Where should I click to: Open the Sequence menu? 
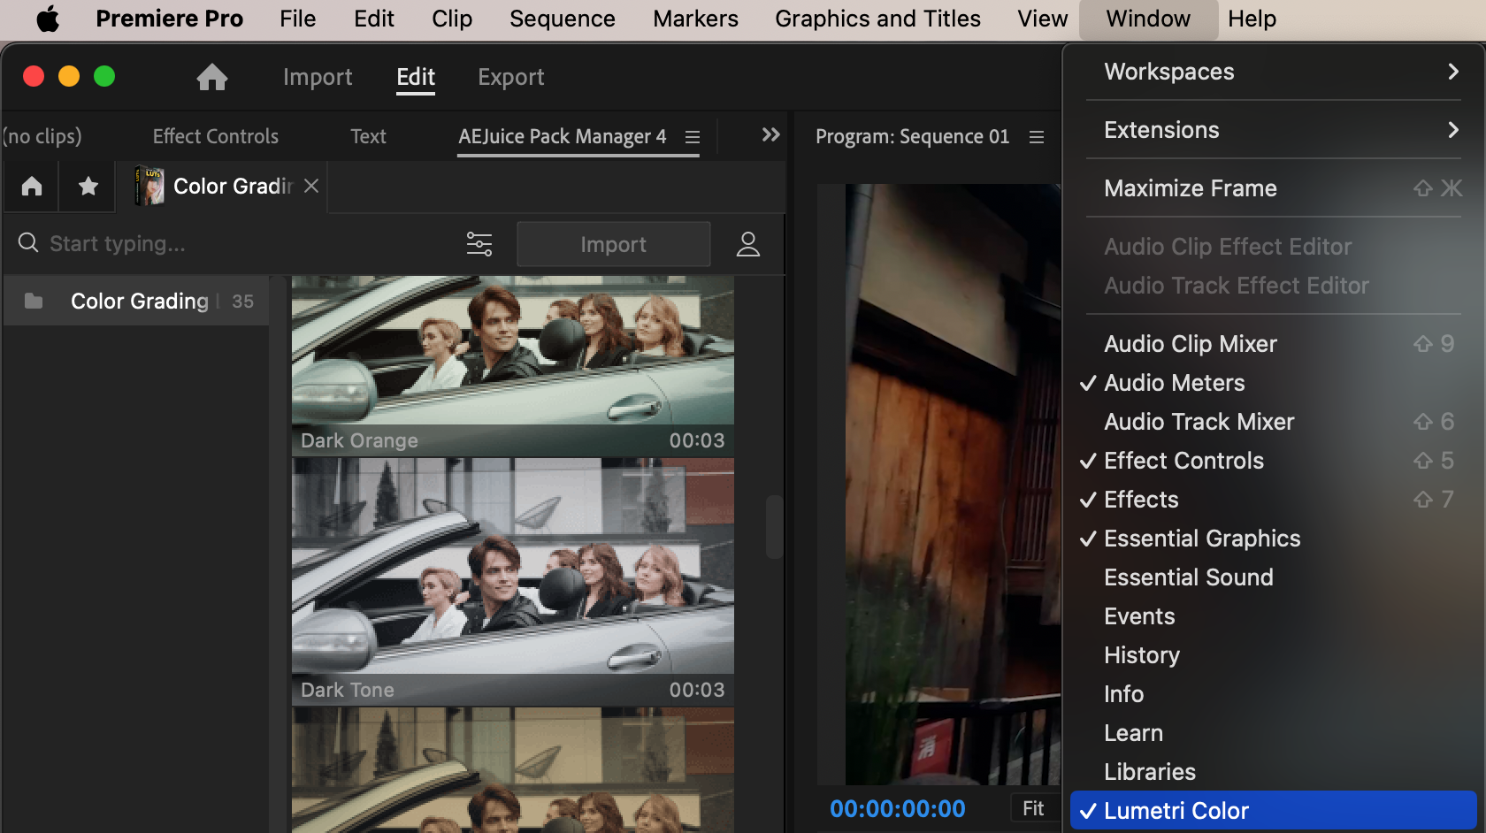(x=562, y=19)
